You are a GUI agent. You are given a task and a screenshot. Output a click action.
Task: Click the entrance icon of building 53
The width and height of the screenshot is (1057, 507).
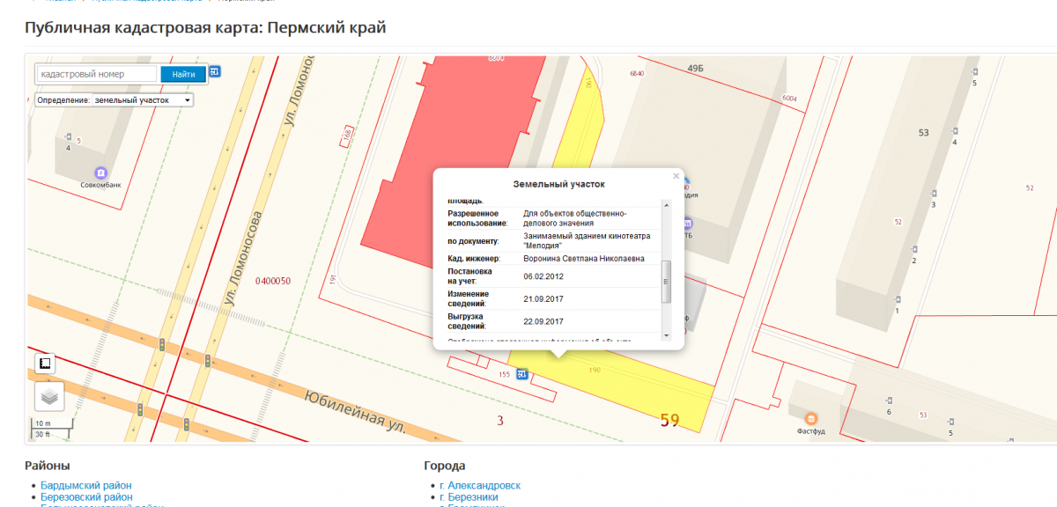pyautogui.click(x=956, y=130)
